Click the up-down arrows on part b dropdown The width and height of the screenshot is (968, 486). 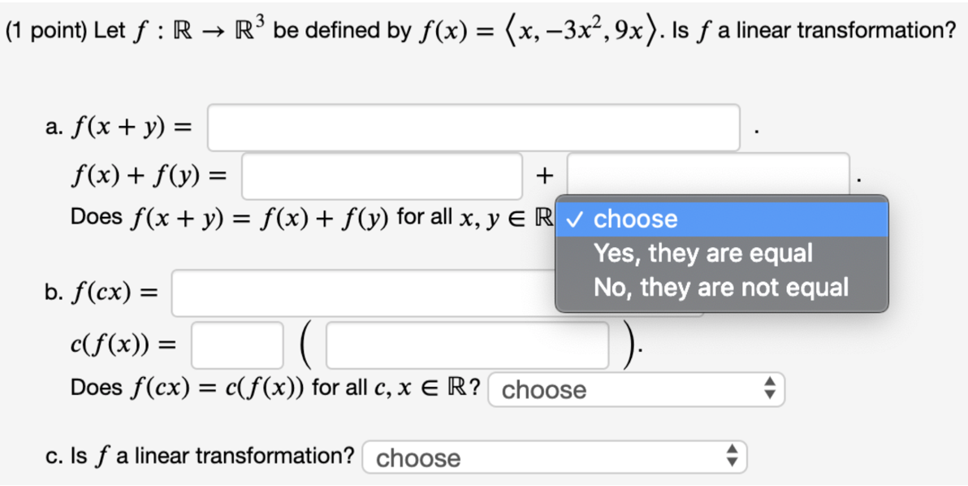771,389
